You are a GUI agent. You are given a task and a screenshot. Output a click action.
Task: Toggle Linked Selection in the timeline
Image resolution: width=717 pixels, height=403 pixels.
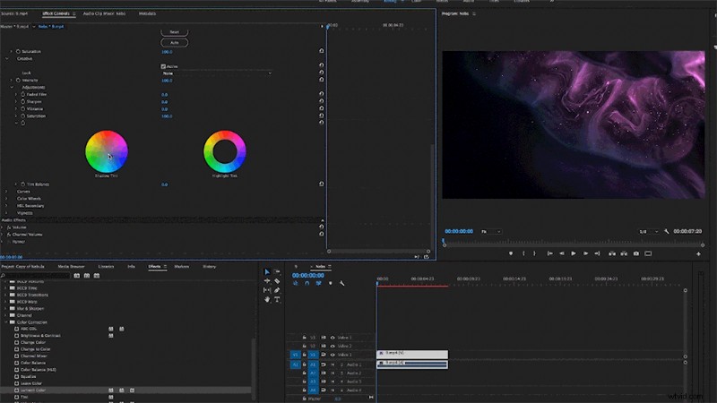pos(319,283)
